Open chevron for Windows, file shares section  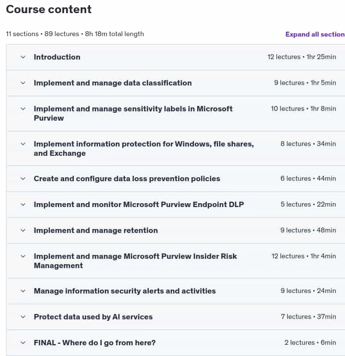(23, 144)
